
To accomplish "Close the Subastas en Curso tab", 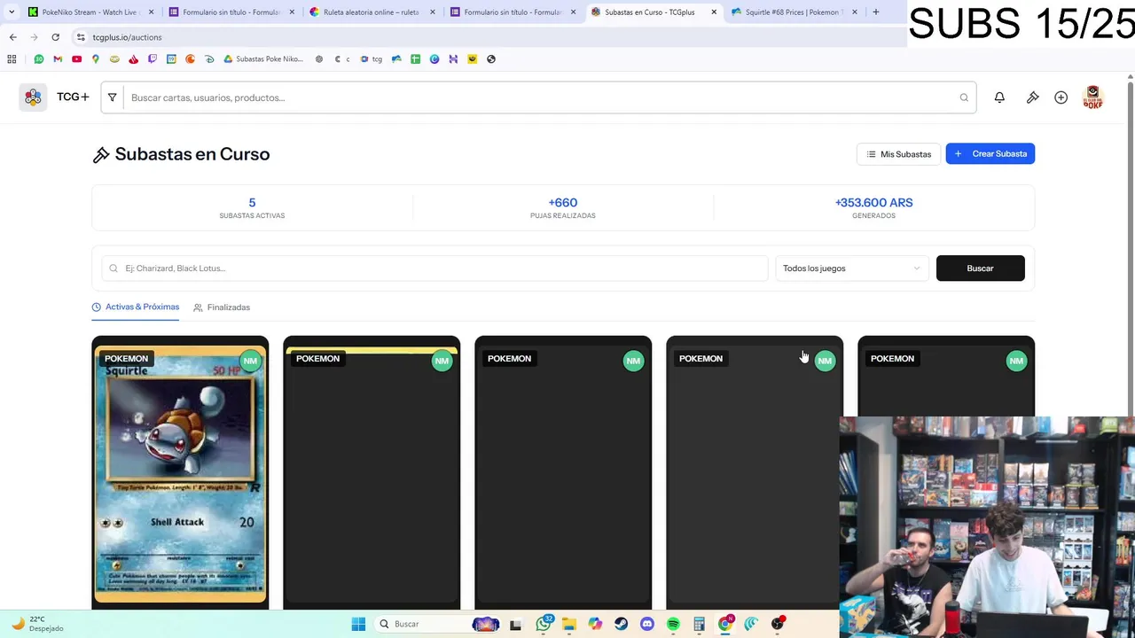I will [x=714, y=12].
